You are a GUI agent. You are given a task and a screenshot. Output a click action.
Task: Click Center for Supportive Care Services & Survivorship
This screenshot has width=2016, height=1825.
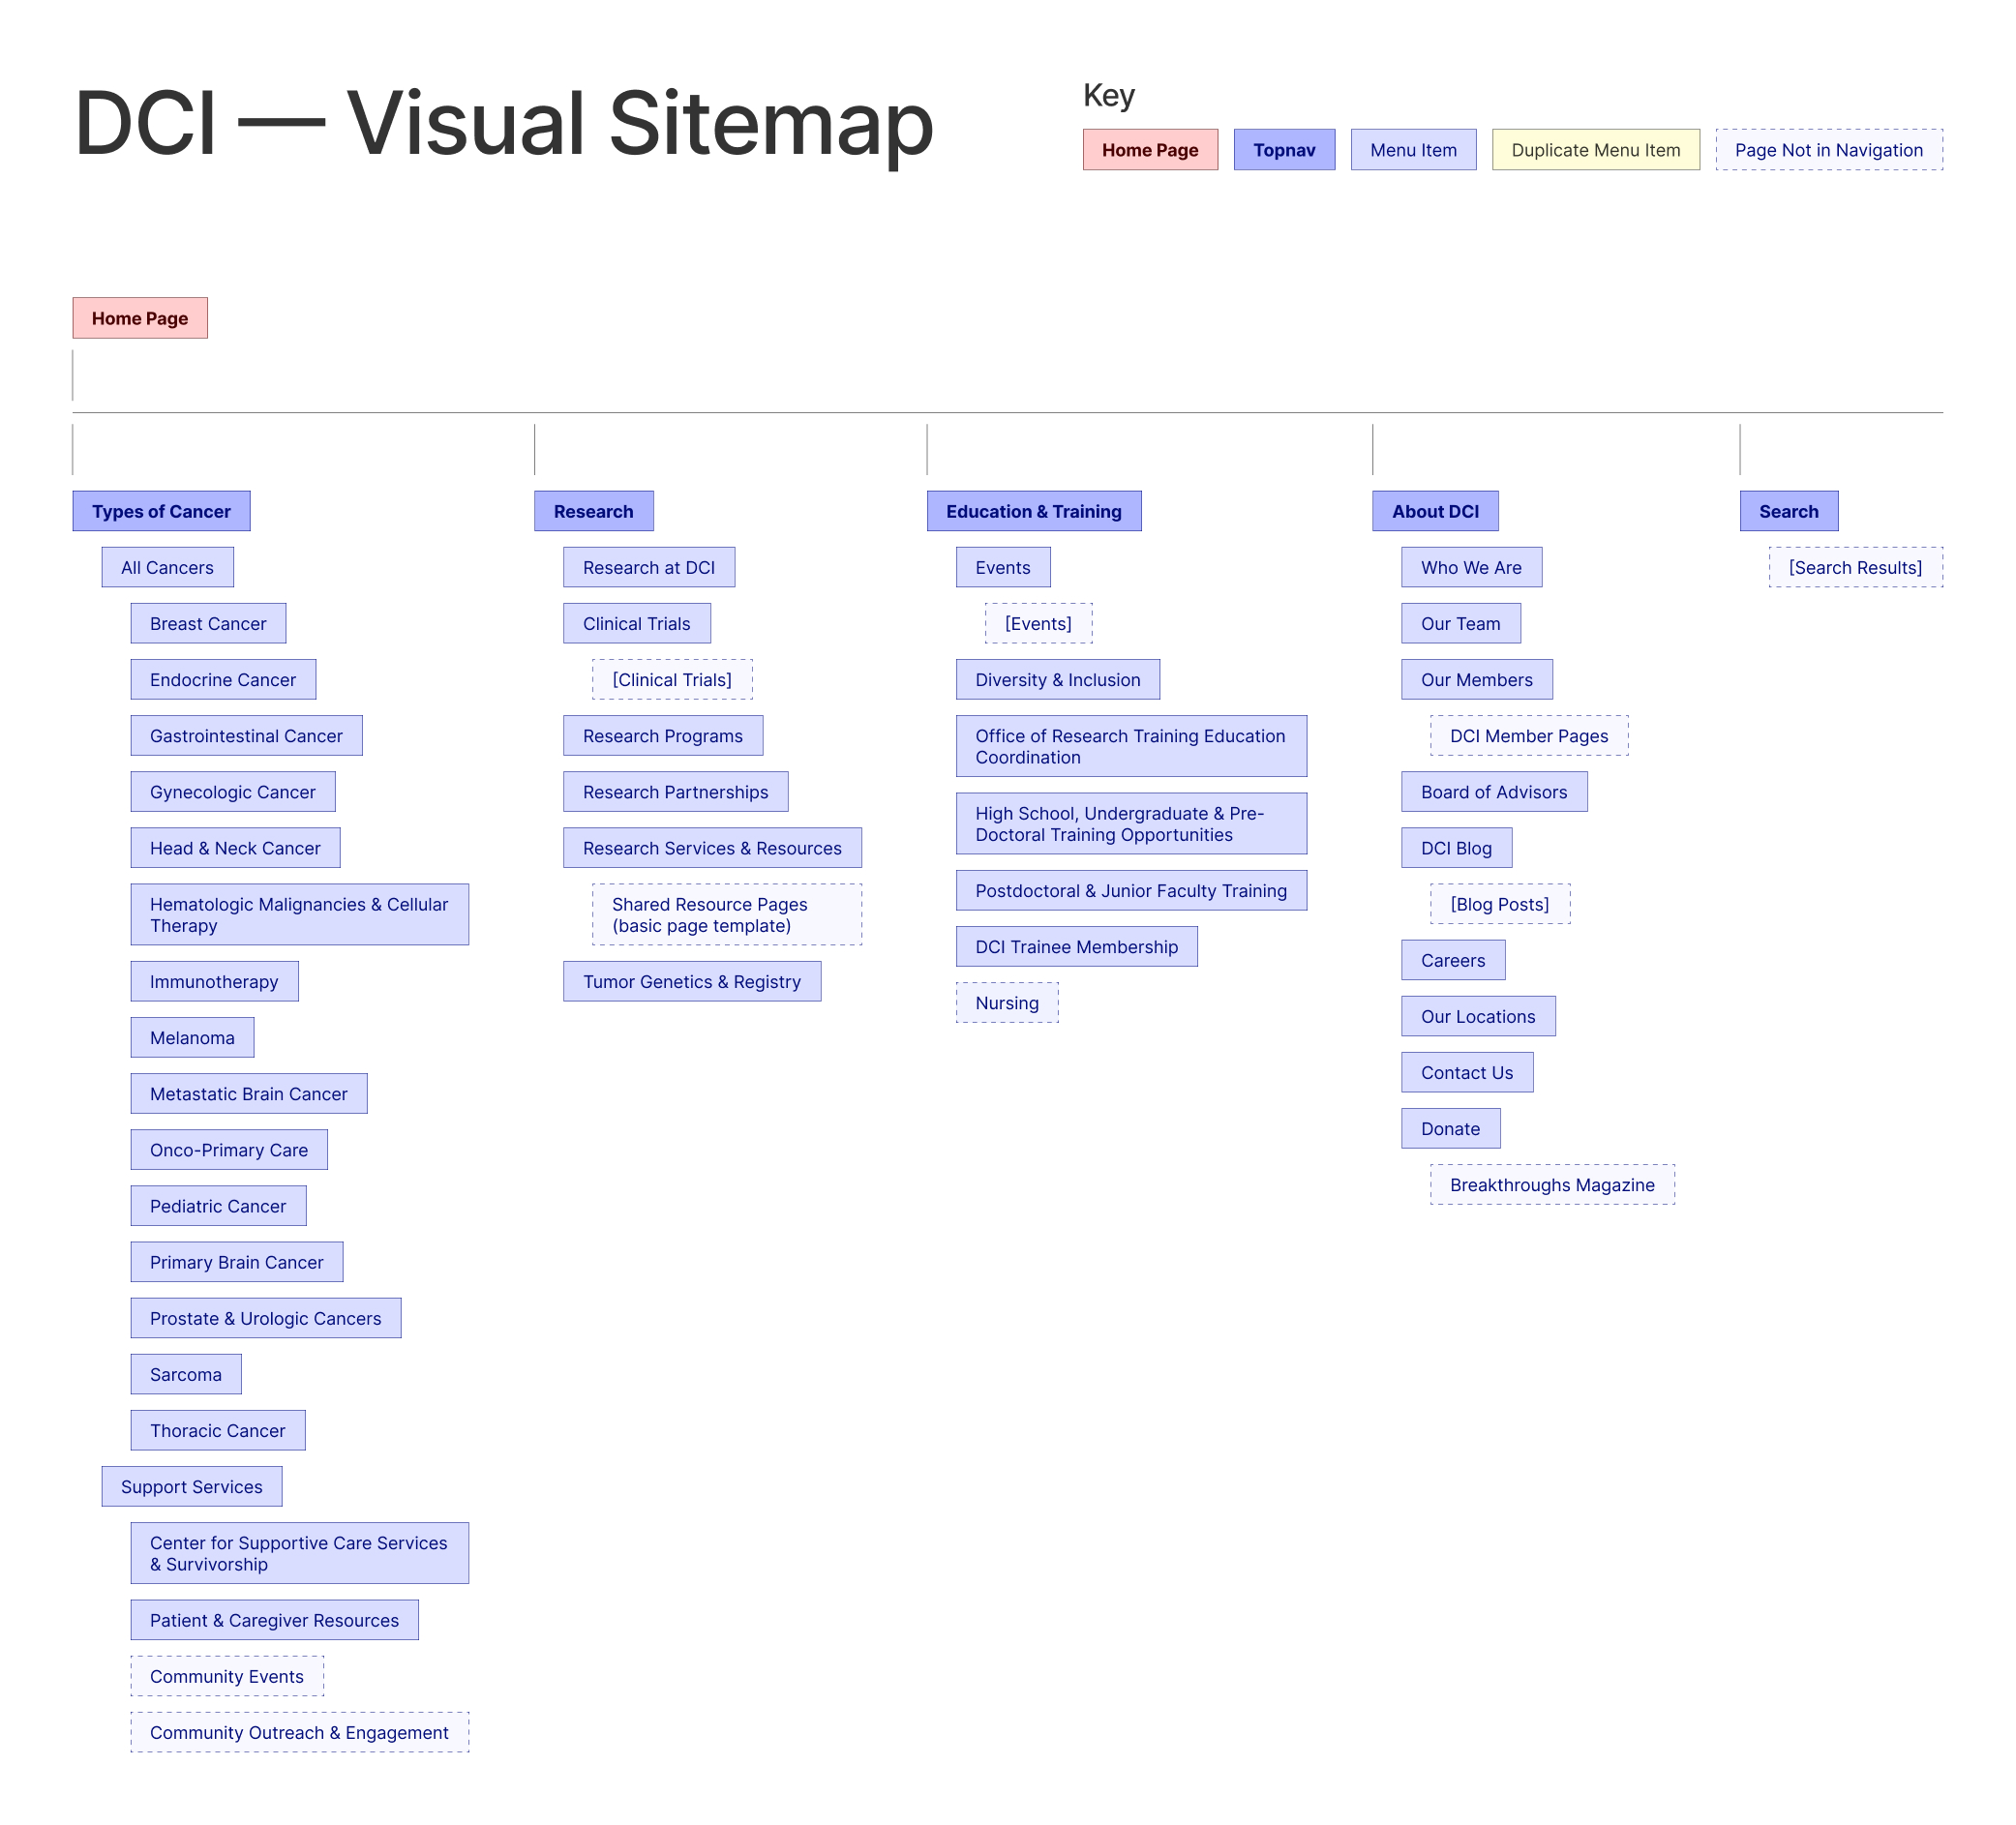(x=299, y=1553)
